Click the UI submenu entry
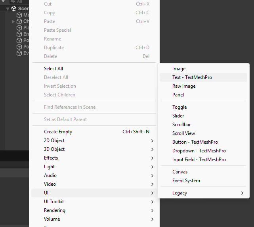 pos(94,193)
